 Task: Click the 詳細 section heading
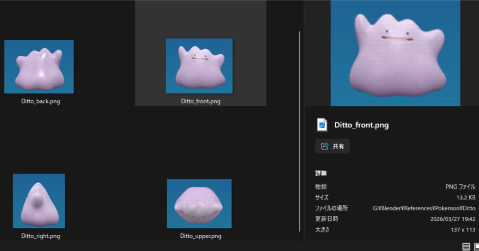pyautogui.click(x=321, y=173)
